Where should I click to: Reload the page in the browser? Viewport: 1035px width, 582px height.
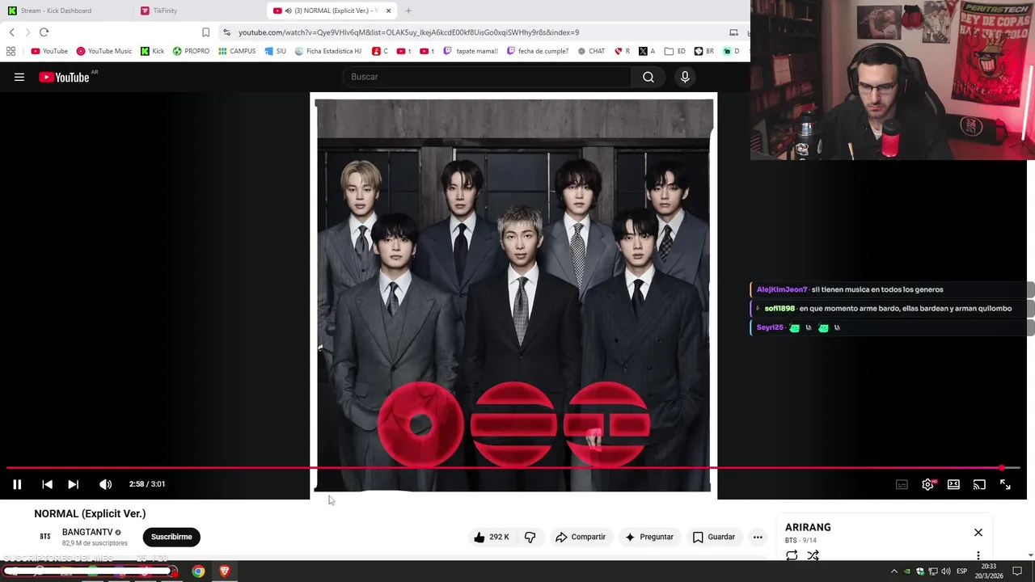pyautogui.click(x=44, y=32)
